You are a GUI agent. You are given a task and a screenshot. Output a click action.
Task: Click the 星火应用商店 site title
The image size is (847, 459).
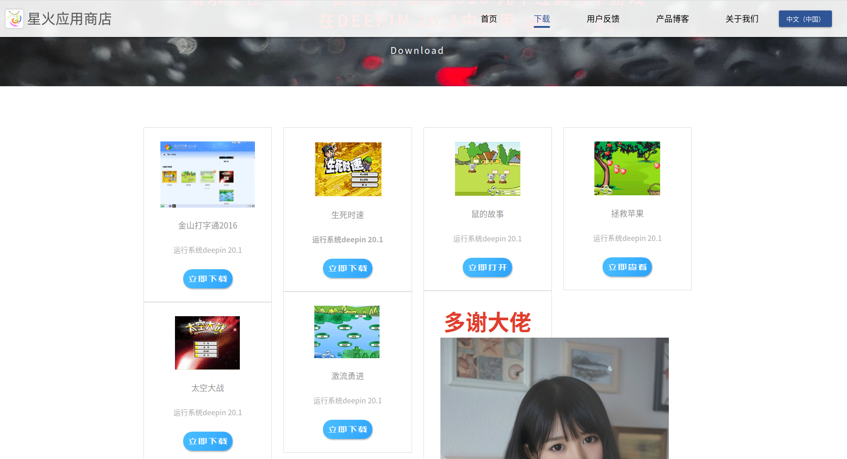[69, 19]
